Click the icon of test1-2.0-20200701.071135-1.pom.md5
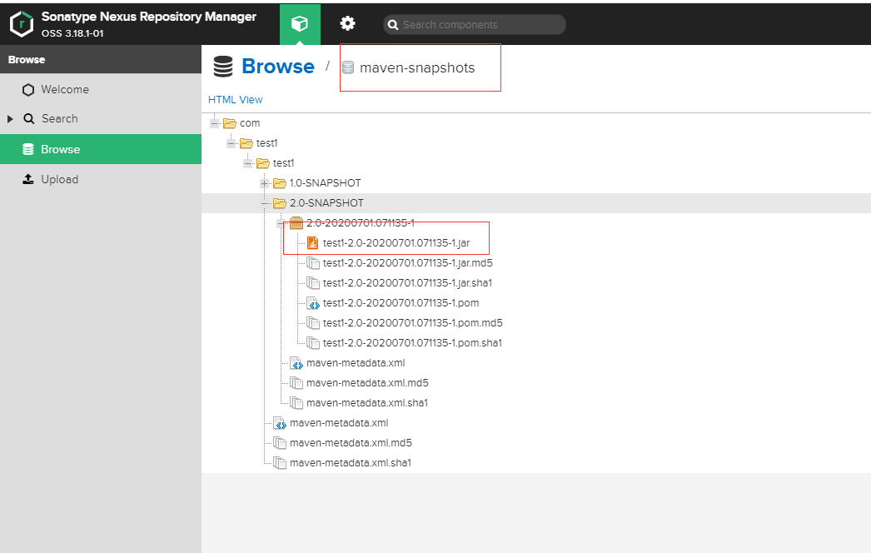The image size is (871, 553). 313,323
